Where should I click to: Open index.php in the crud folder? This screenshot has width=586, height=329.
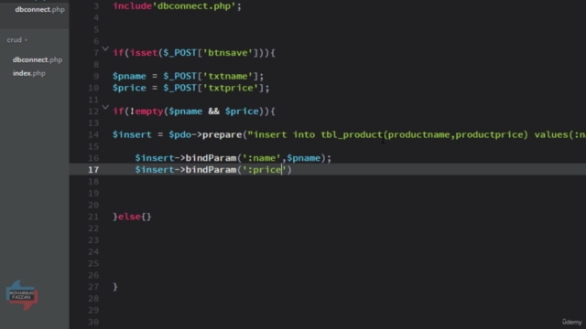28,73
